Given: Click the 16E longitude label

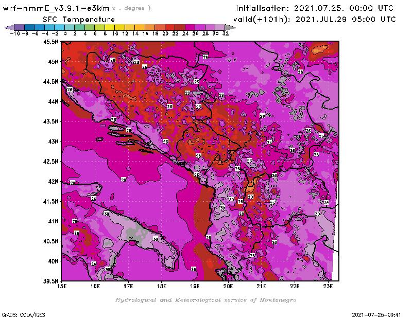Looking at the screenshot, I should (95, 286).
